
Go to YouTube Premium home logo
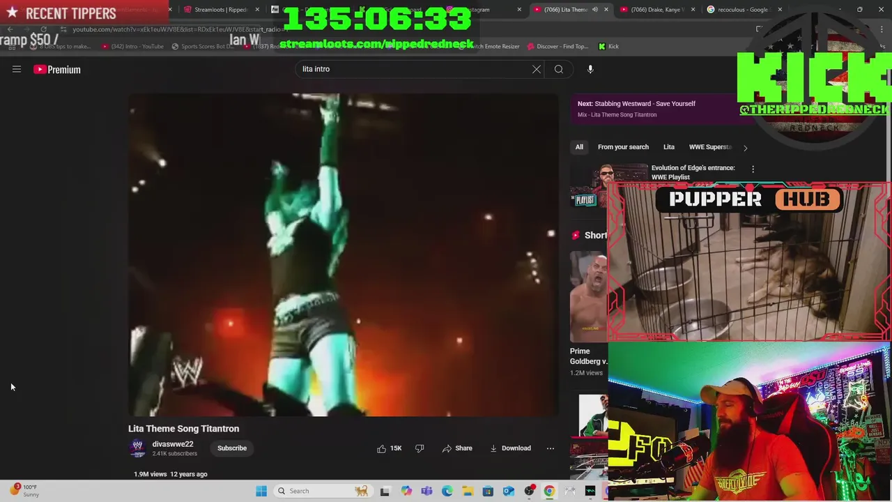click(x=57, y=69)
